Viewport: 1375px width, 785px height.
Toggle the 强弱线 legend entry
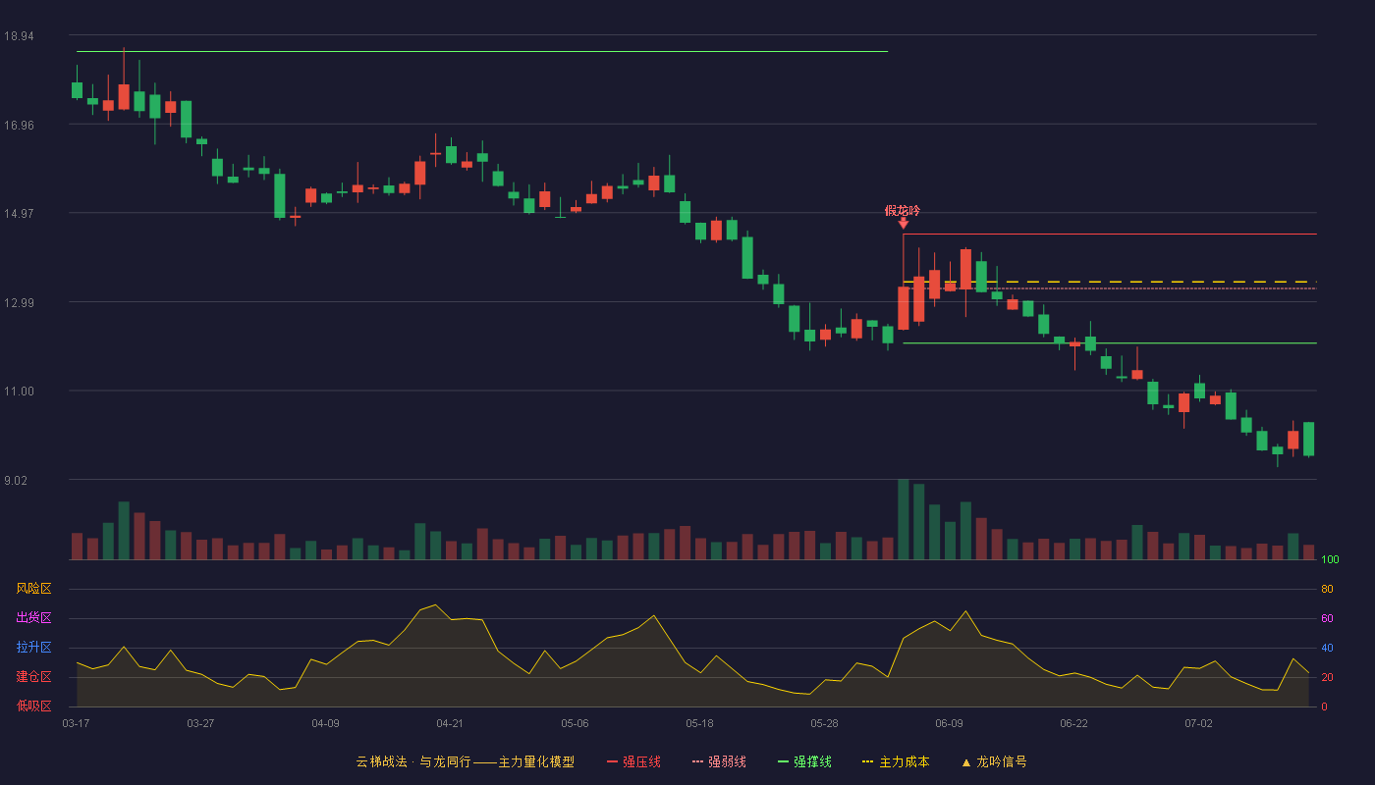point(719,761)
